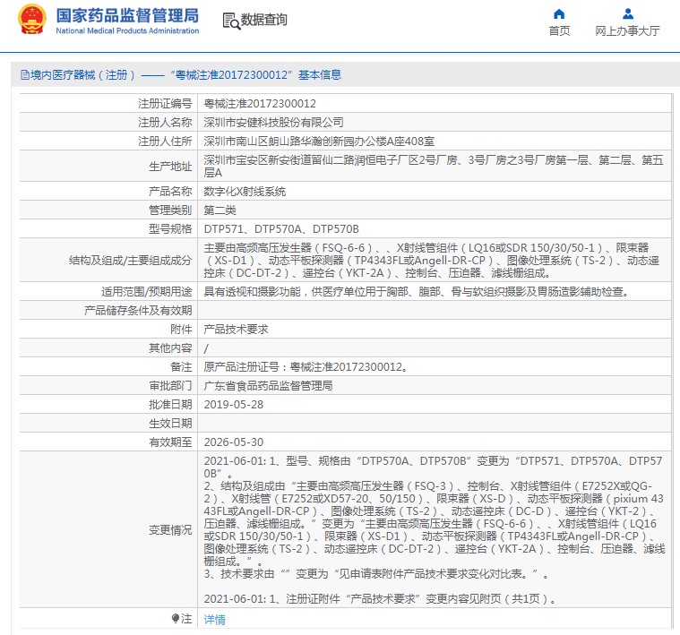
Task: Open the 详情 details link
Action: [x=215, y=619]
